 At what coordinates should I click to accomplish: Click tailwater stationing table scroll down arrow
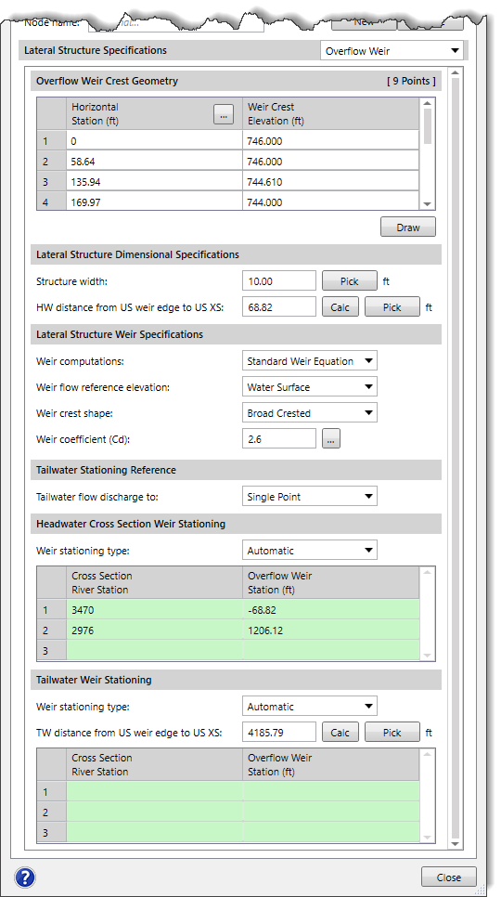click(428, 837)
